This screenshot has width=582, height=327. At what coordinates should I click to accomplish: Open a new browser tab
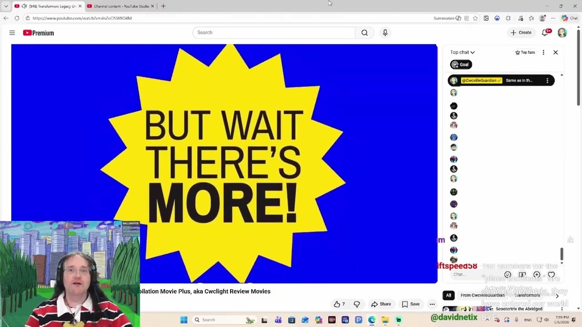(163, 6)
